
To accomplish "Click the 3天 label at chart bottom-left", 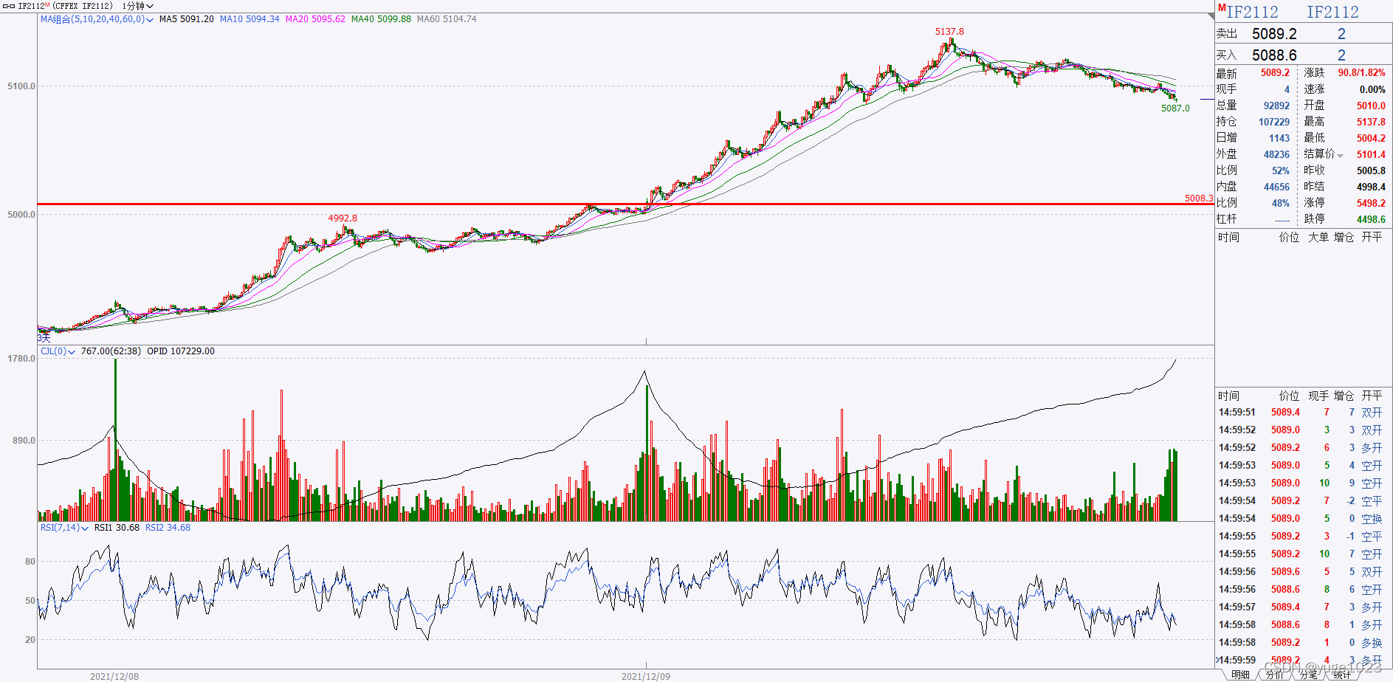I will 44,338.
